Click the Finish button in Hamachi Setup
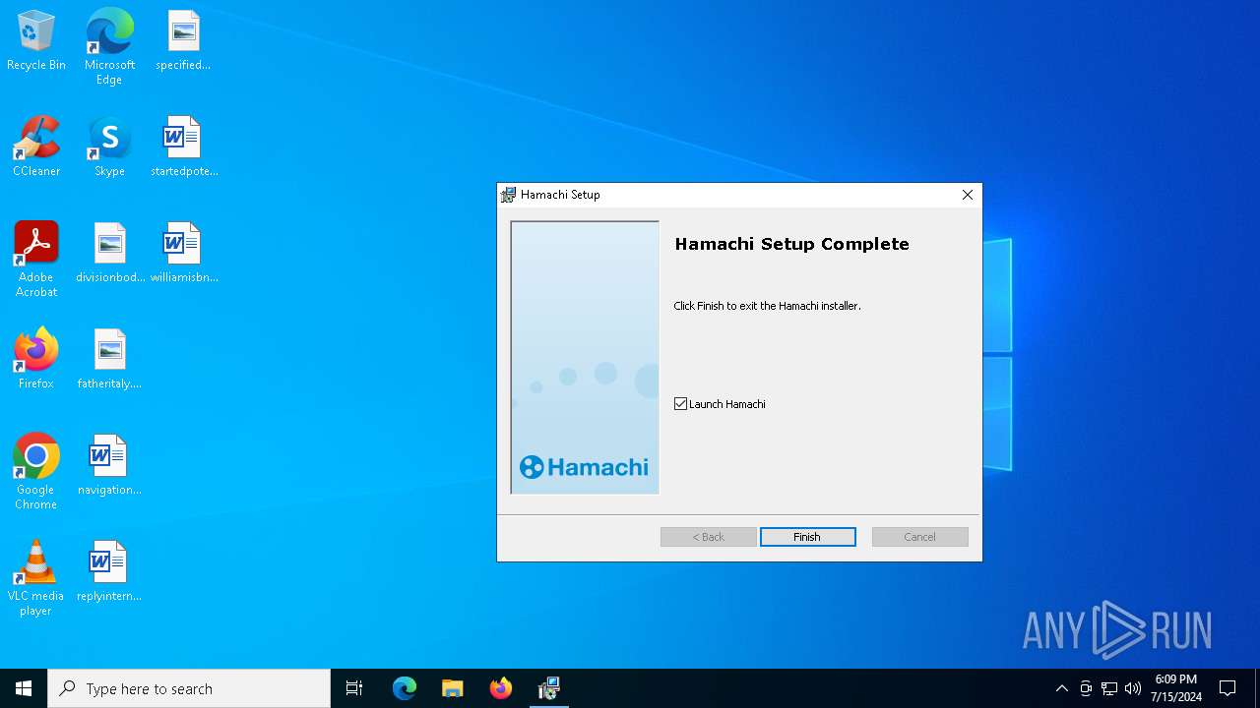Viewport: 1260px width, 708px height. pyautogui.click(x=807, y=537)
